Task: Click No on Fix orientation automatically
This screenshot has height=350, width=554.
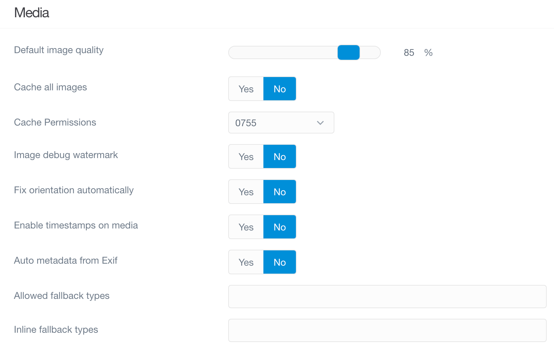Action: pos(280,192)
